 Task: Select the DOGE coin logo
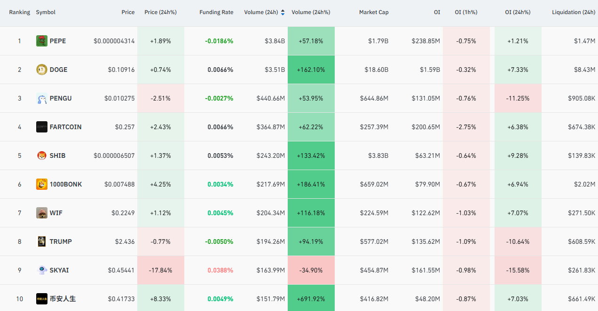(42, 70)
